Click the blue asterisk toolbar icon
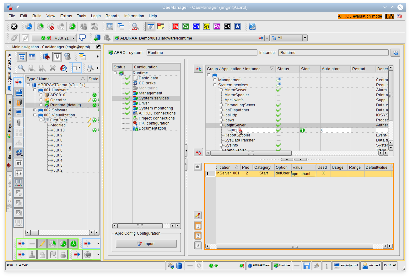 [x=238, y=27]
